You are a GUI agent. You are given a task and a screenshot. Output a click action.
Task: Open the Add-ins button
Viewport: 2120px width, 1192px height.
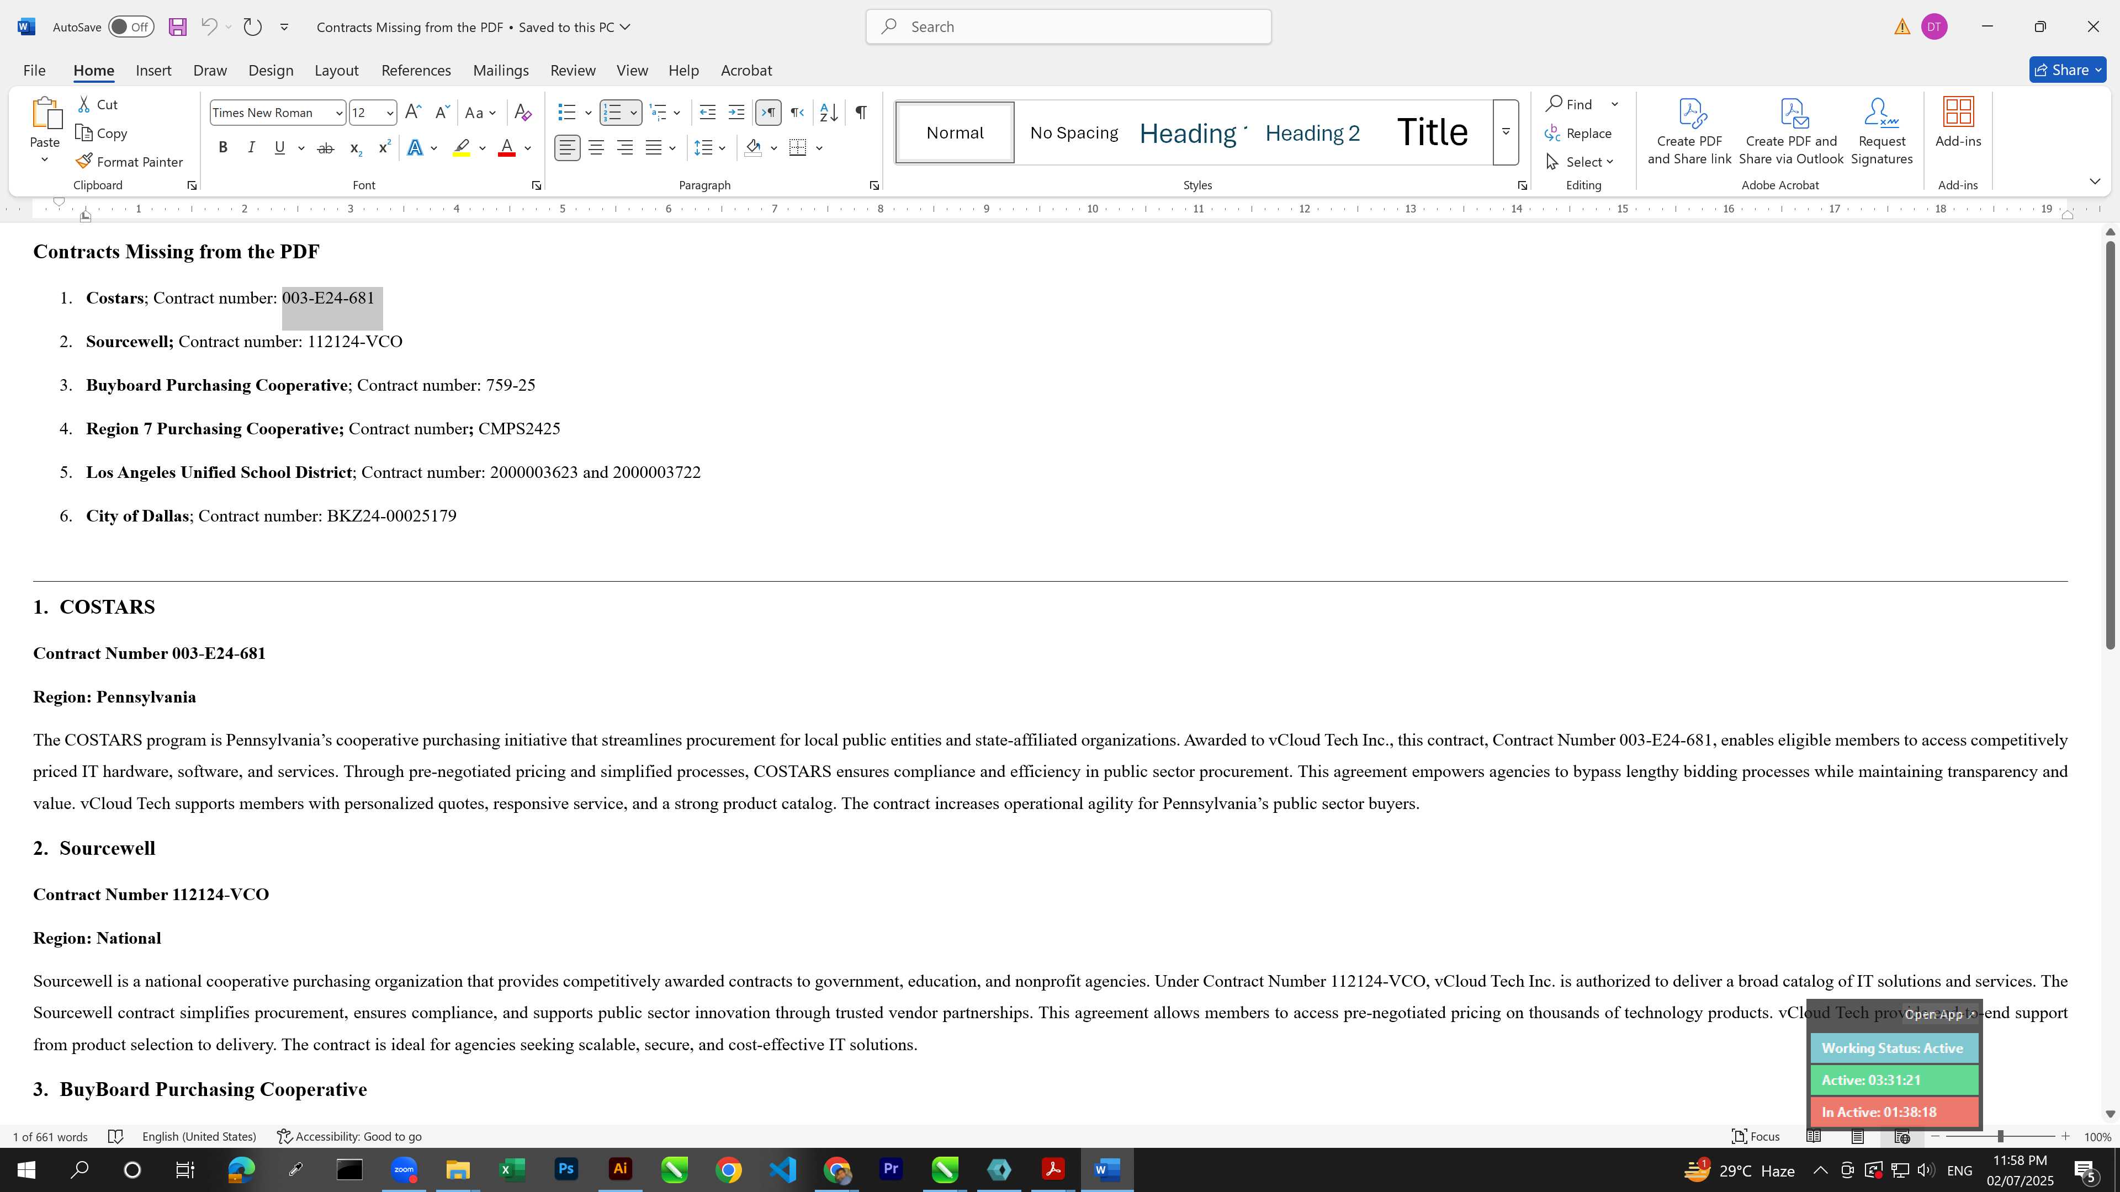[1958, 124]
